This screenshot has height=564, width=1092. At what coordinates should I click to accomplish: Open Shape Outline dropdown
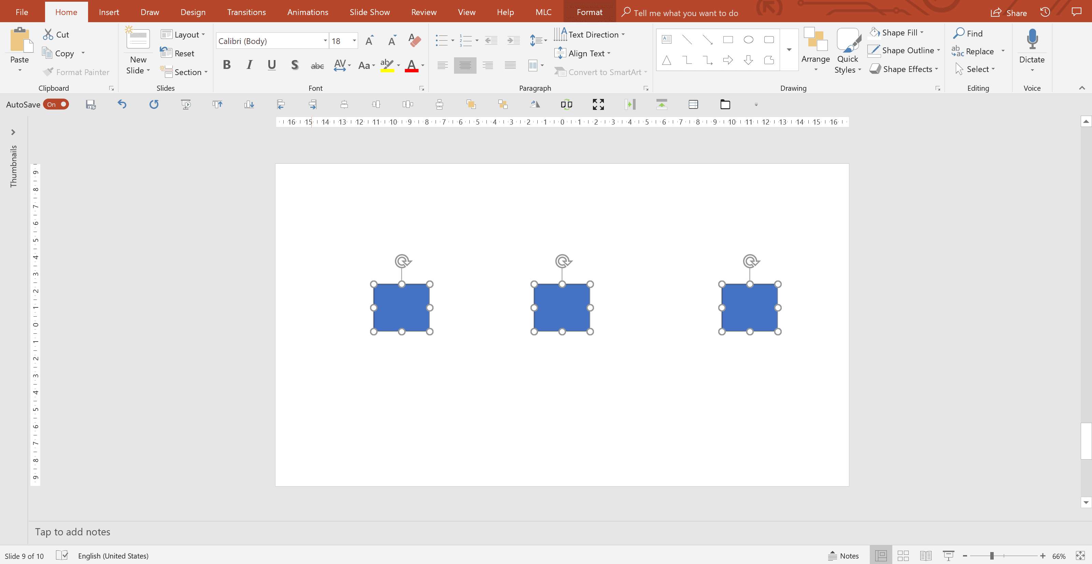pos(904,50)
